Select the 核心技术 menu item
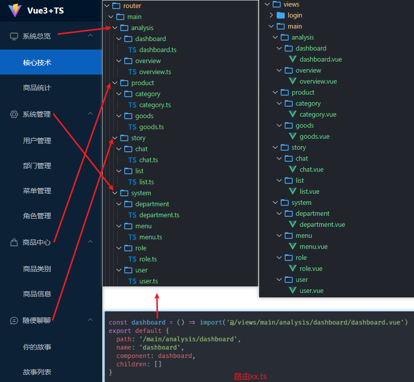Screen dimensions: 414x382 [x=51, y=62]
